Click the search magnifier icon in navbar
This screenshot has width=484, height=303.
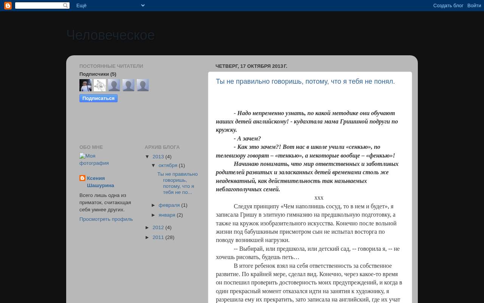[65, 6]
